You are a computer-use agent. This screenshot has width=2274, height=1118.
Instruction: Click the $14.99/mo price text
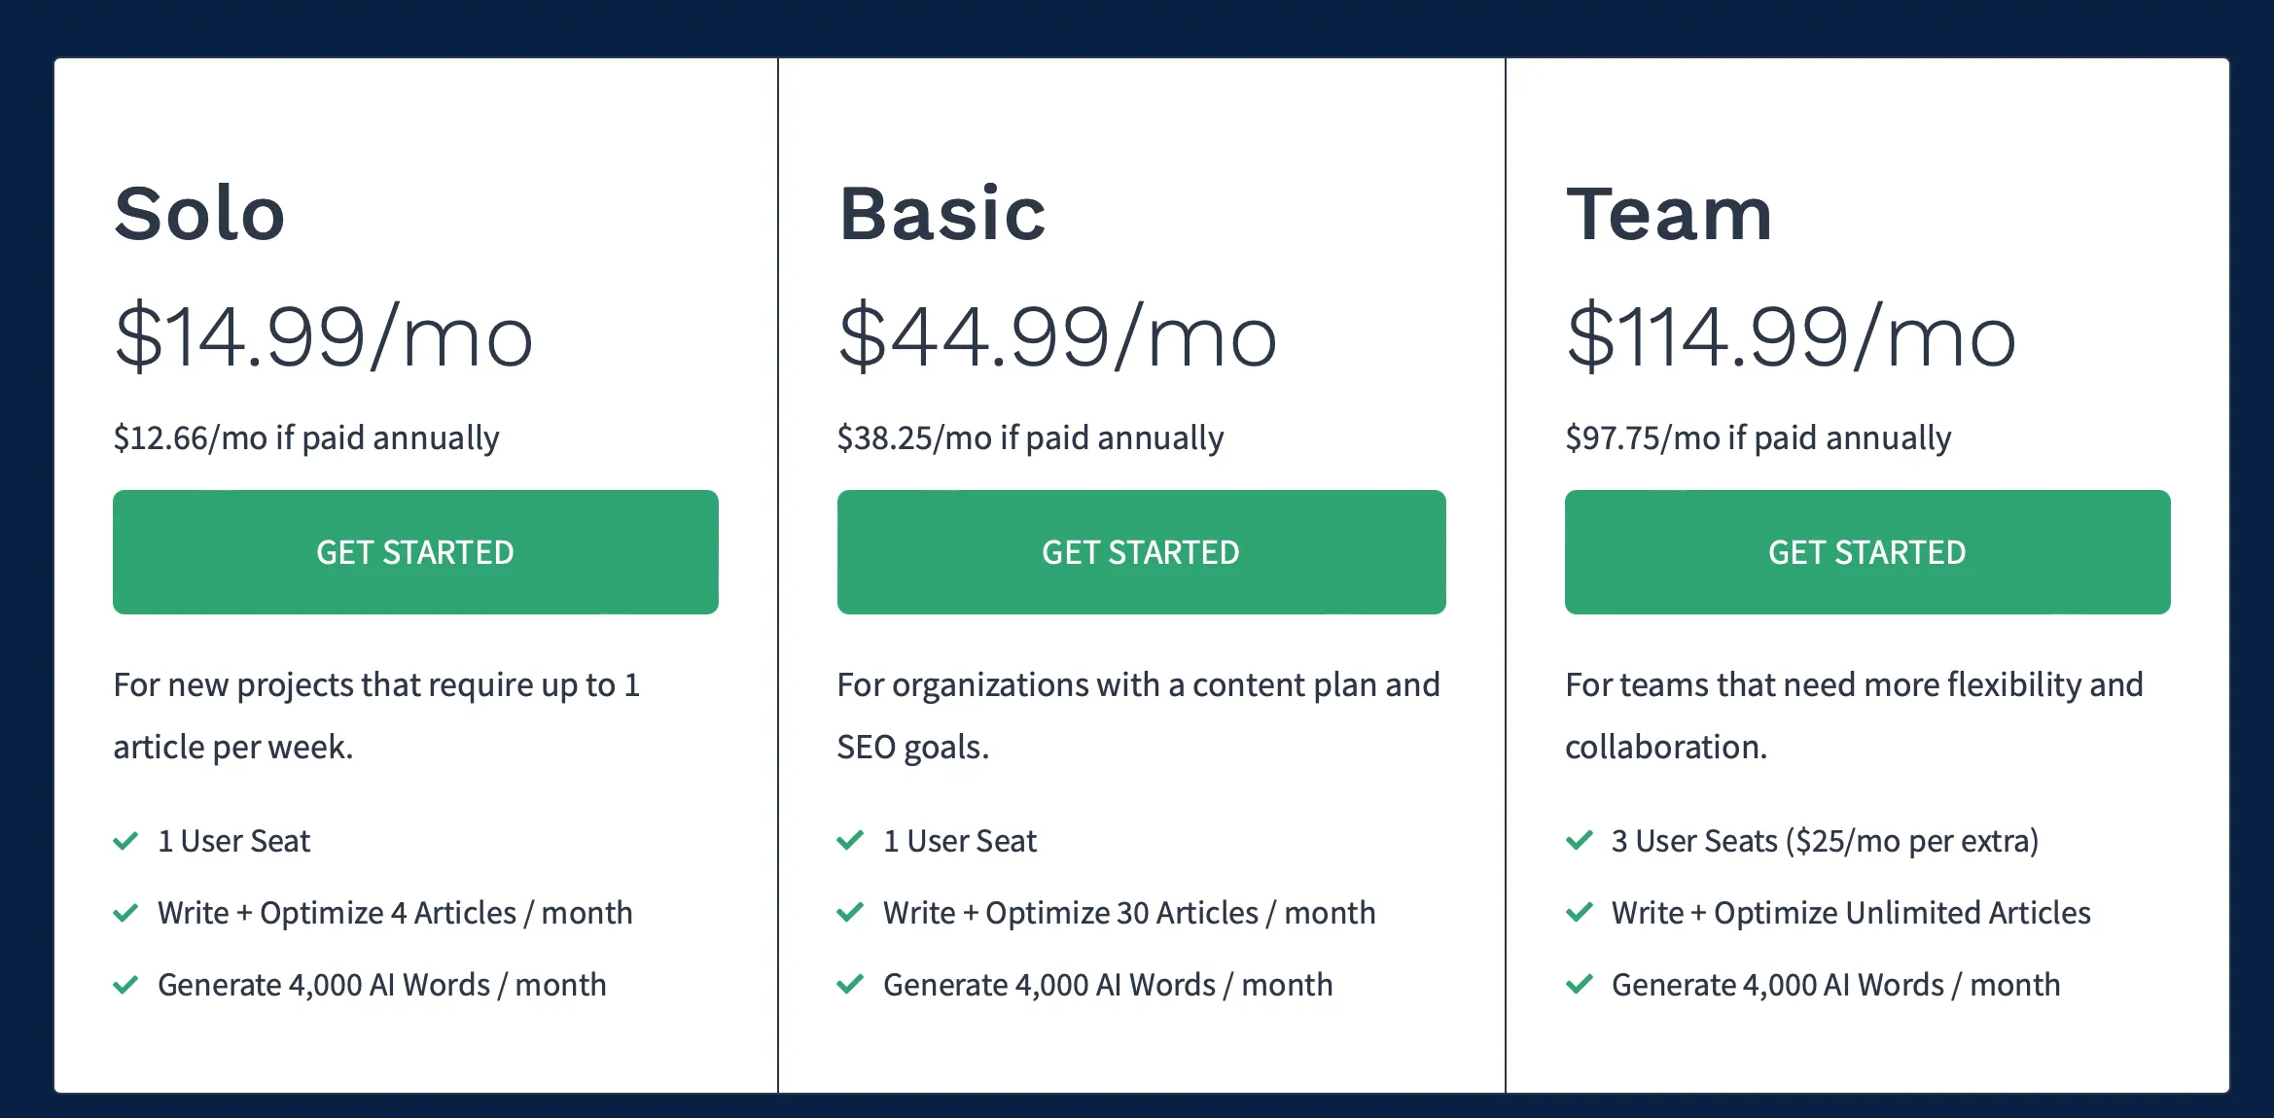point(324,336)
